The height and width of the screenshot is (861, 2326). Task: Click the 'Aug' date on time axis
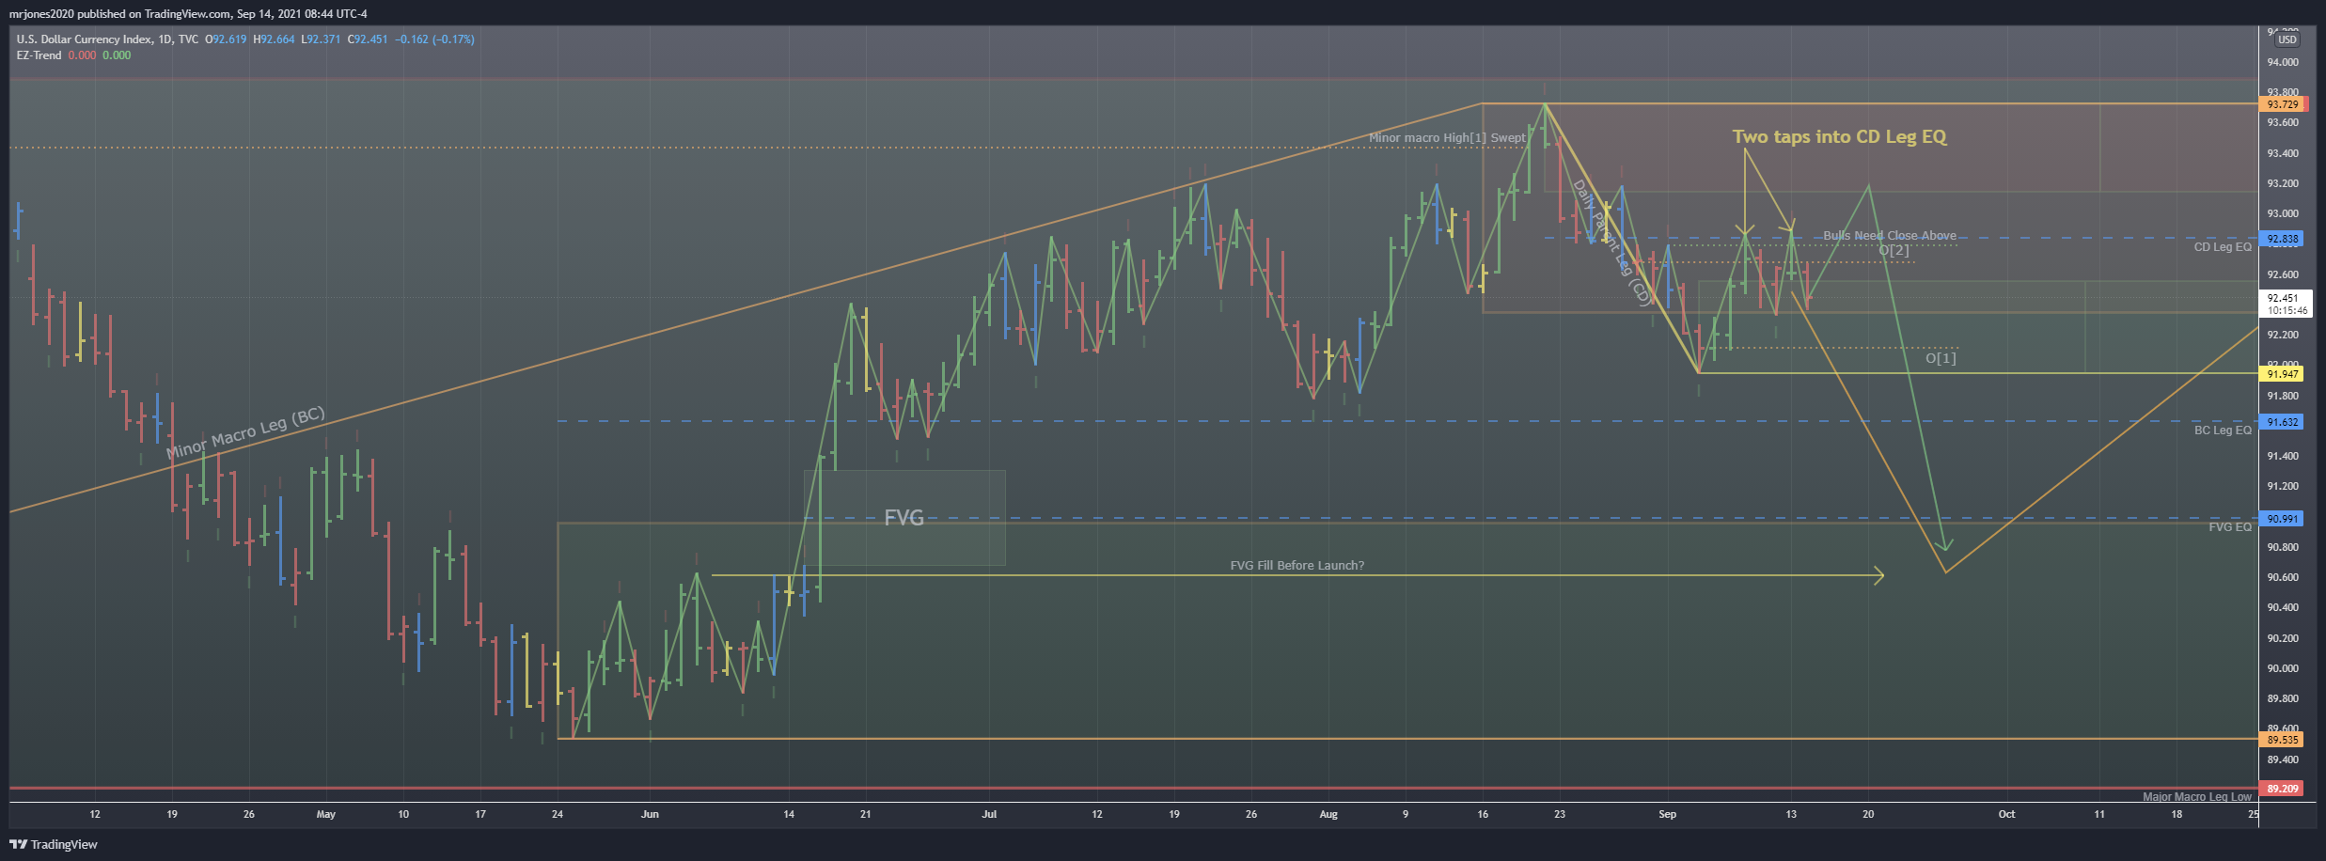pos(1328,814)
